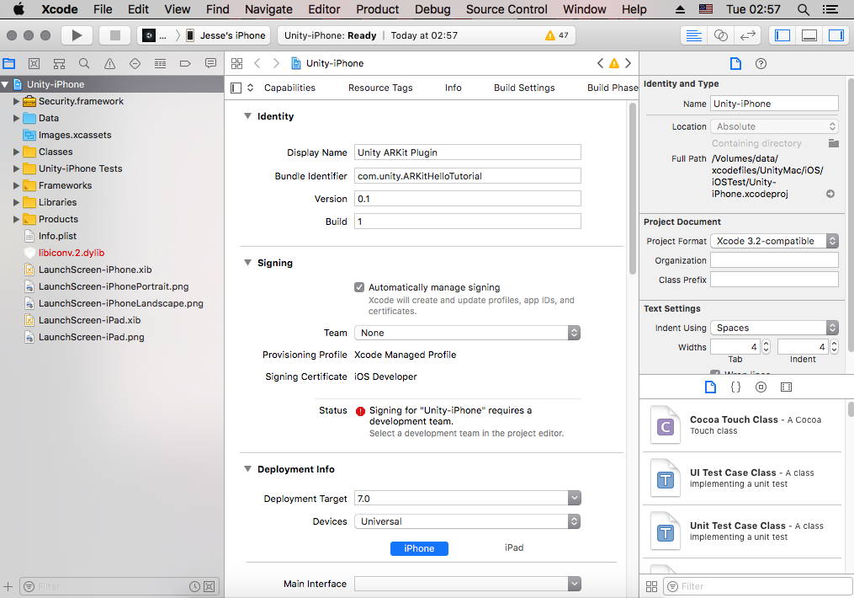This screenshot has width=854, height=598.
Task: Show the Project navigator
Action: [9, 64]
